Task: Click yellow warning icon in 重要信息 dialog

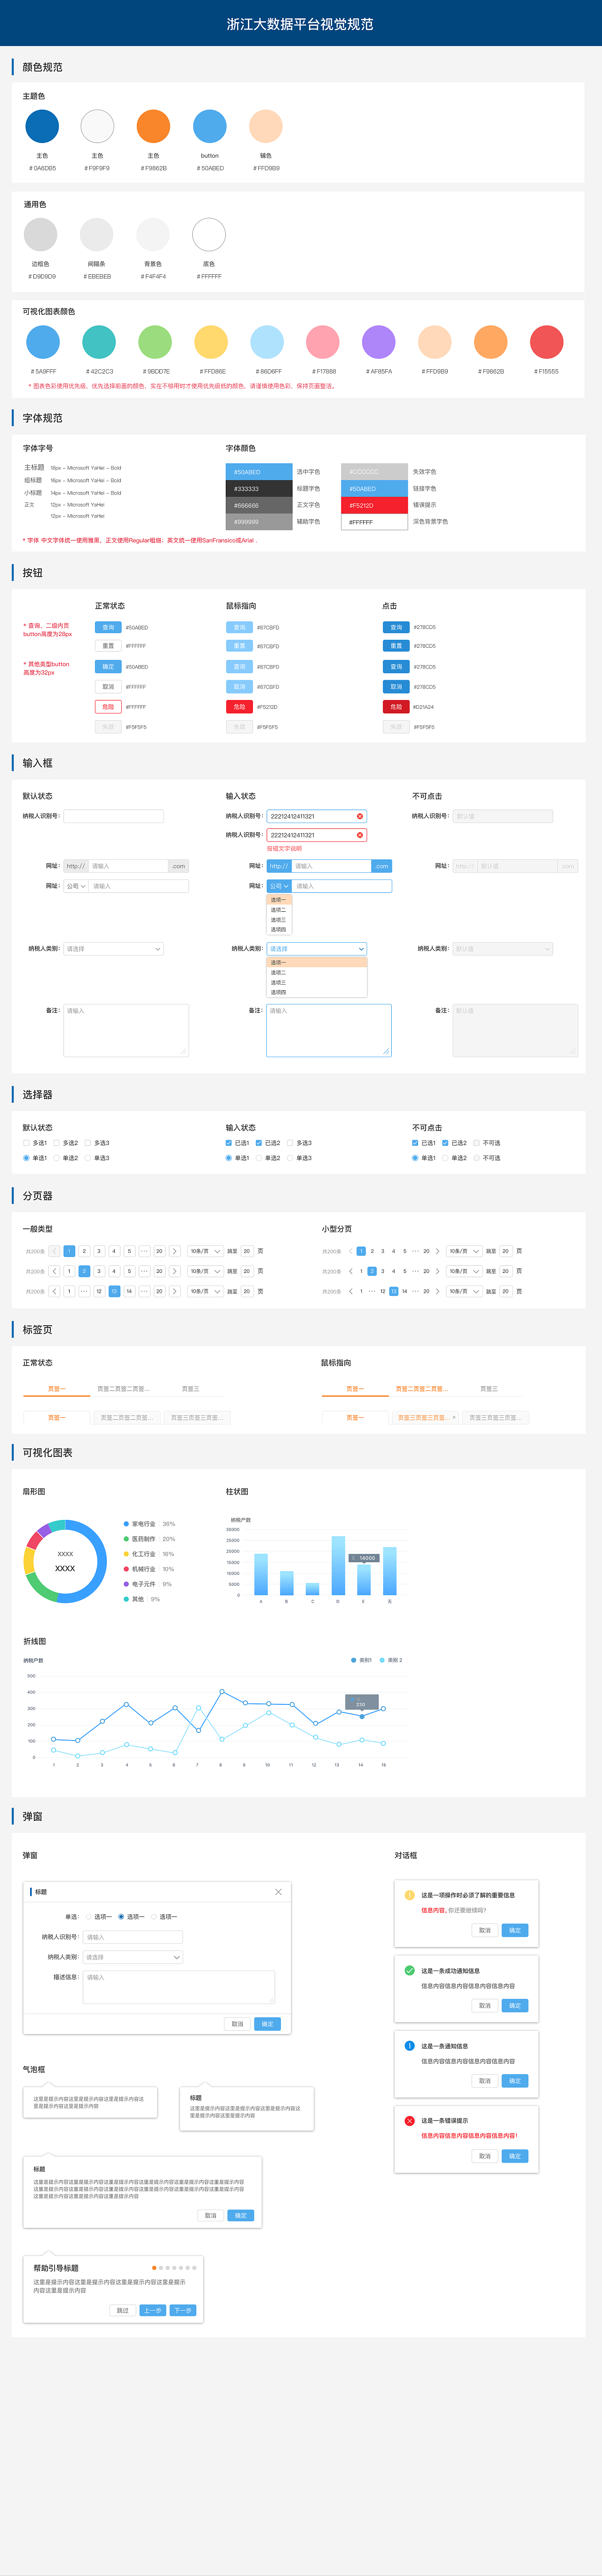Action: (409, 1895)
